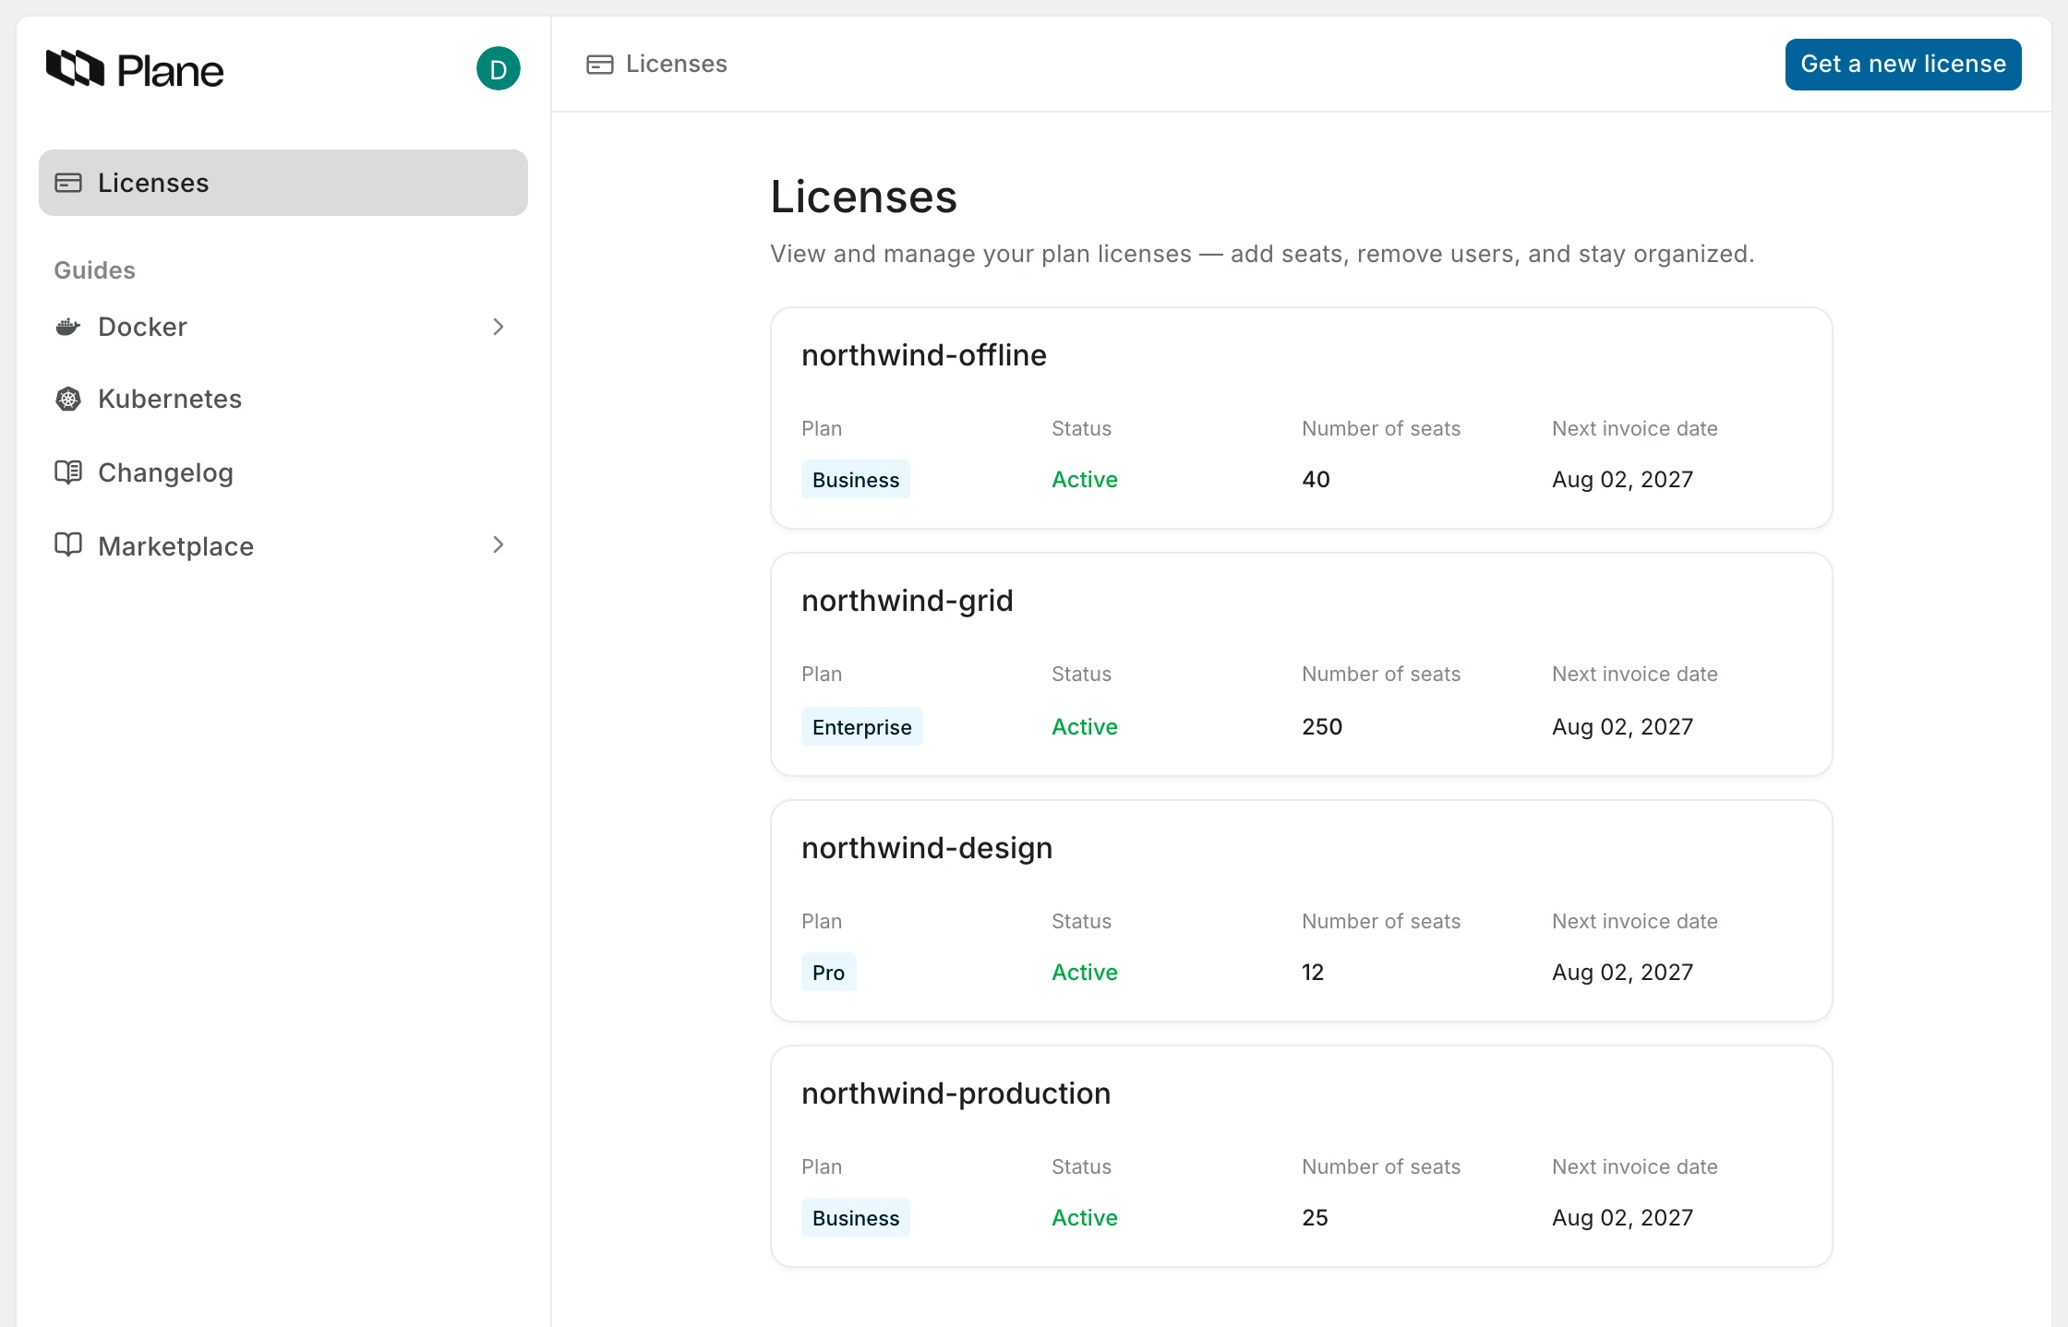Expand the Marketplace chevron
Image resolution: width=2068 pixels, height=1327 pixels.
tap(499, 544)
